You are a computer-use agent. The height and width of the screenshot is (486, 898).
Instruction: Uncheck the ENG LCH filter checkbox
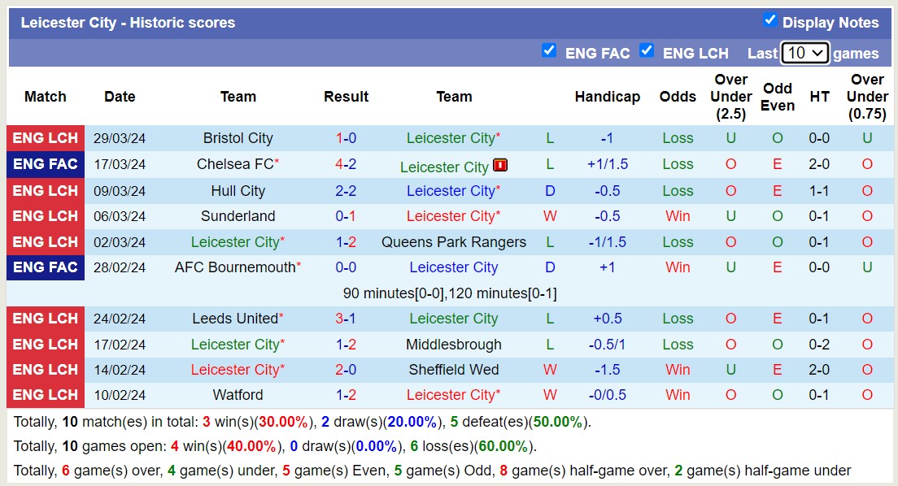click(x=647, y=50)
